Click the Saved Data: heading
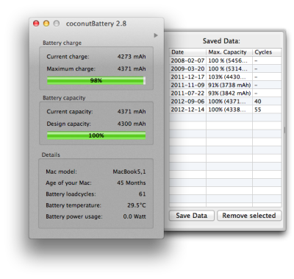Image resolution: width=294 pixels, height=279 pixels. point(221,41)
